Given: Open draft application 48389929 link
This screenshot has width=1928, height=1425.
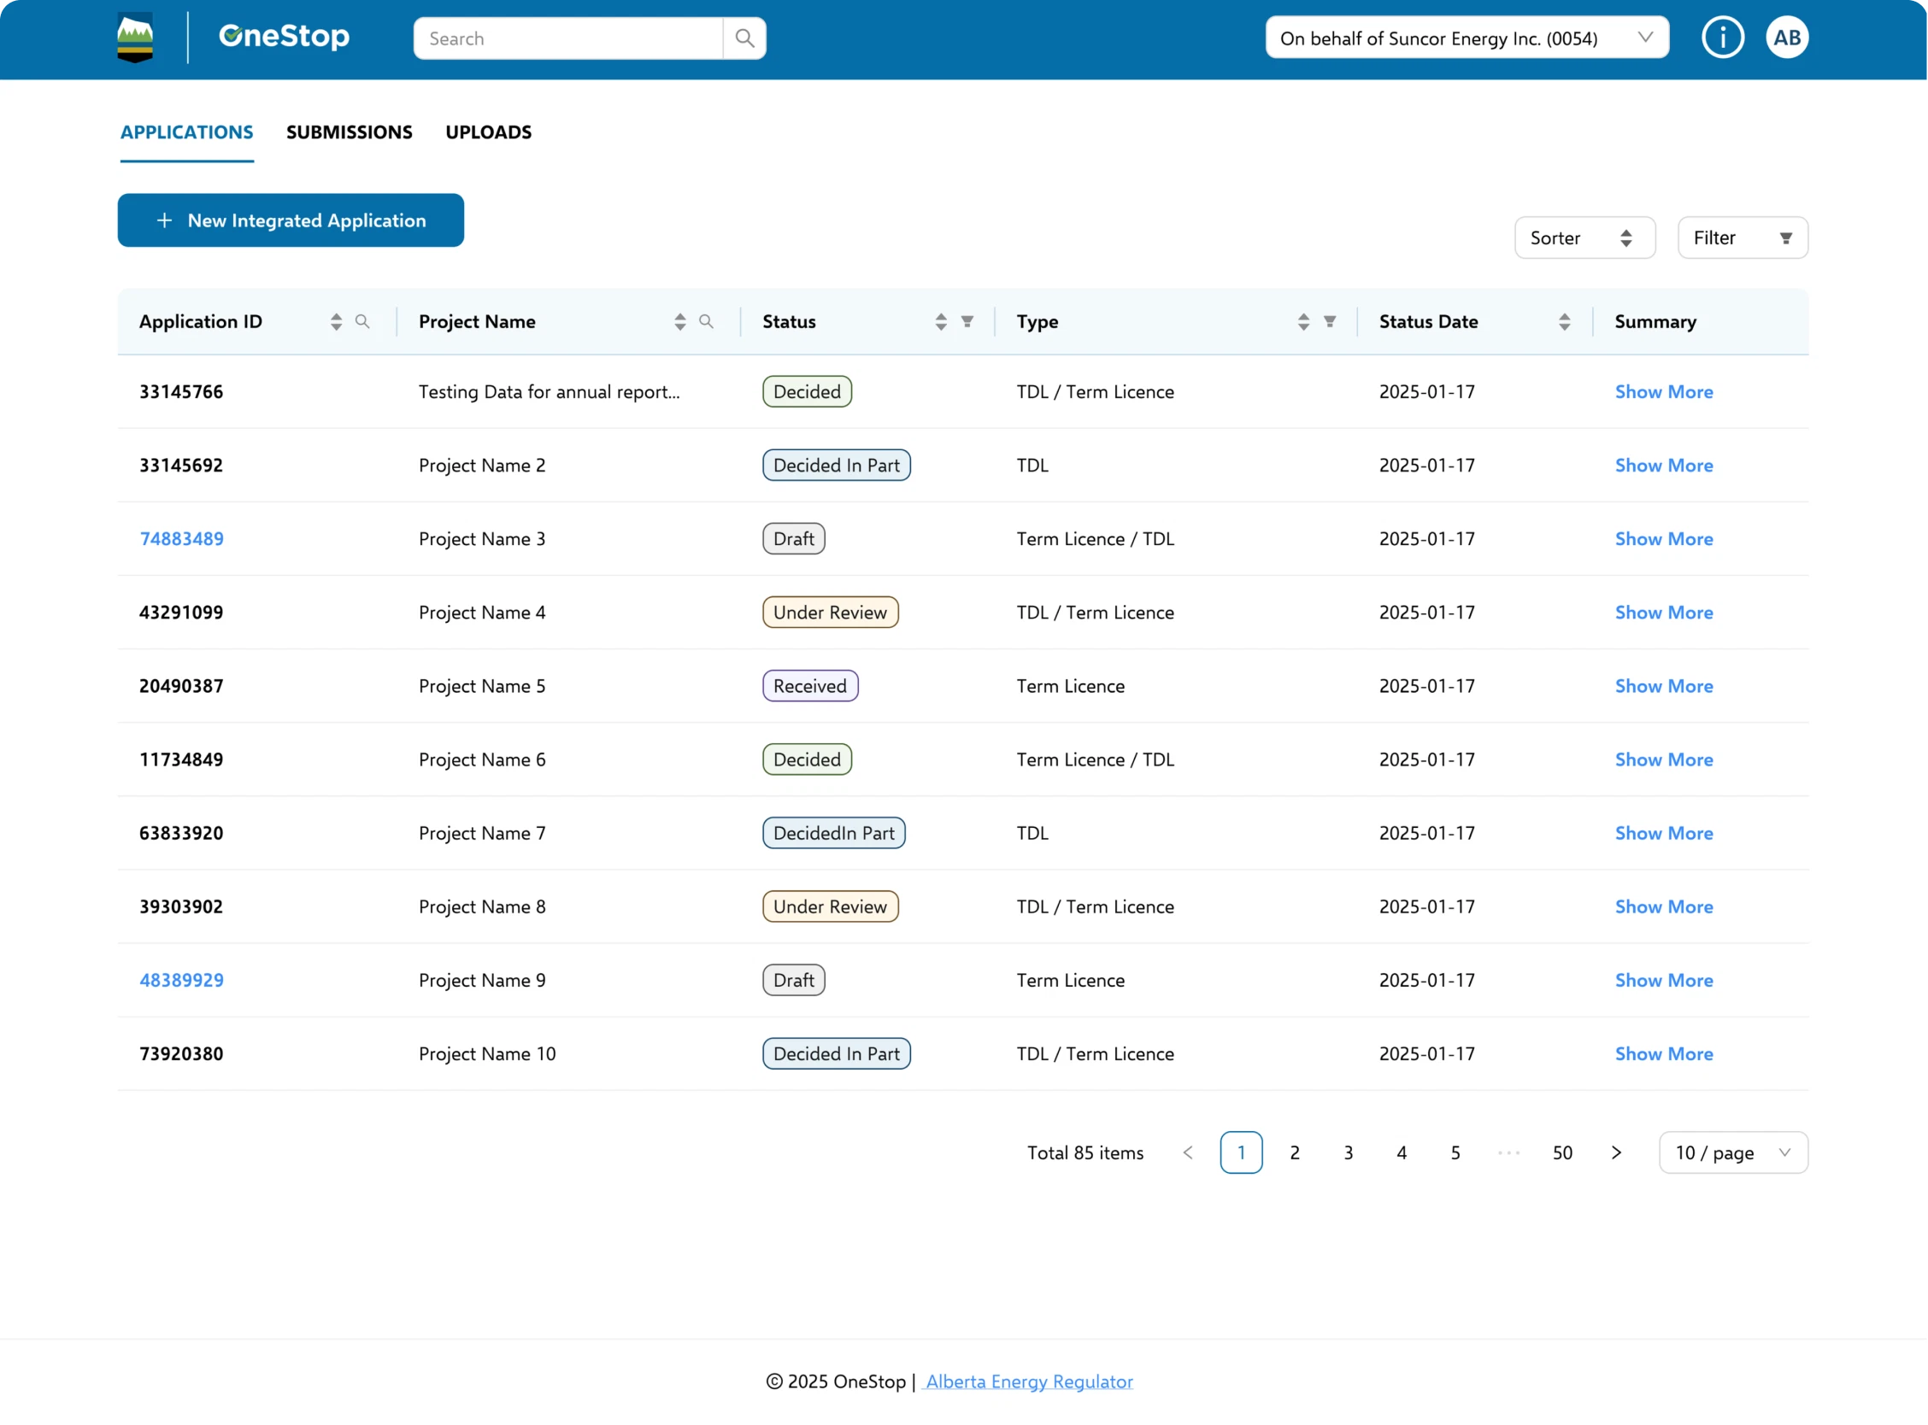Looking at the screenshot, I should click(x=181, y=980).
